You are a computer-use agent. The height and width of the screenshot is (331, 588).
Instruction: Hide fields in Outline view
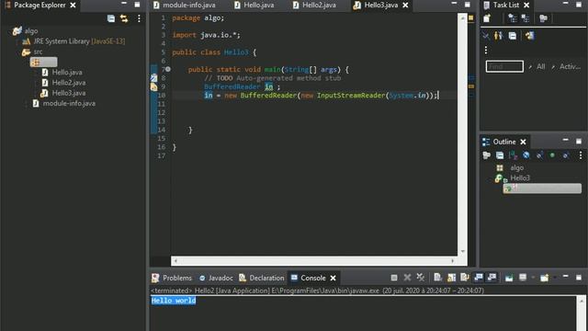[526, 155]
